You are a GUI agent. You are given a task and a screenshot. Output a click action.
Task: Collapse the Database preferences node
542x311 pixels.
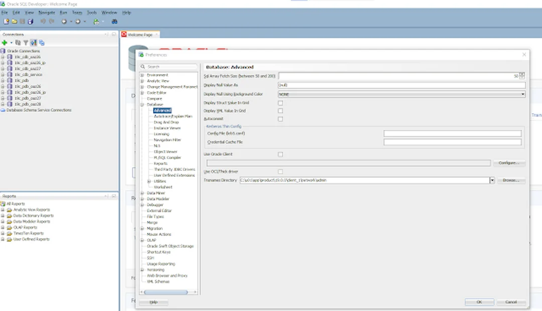(x=142, y=105)
